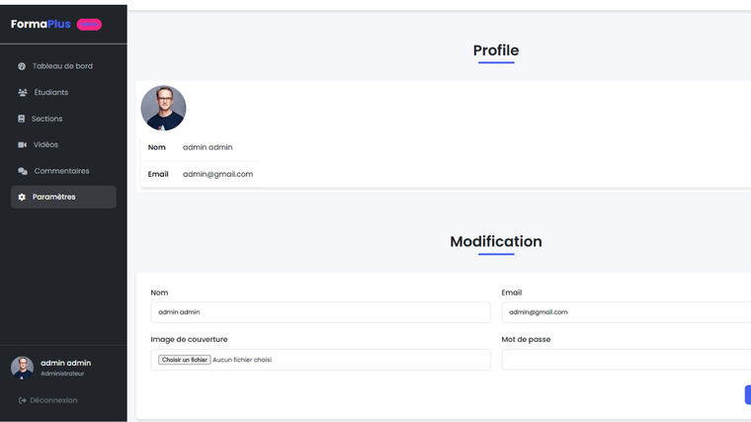751x422 pixels.
Task: Click into Mot de passe field
Action: (x=626, y=360)
